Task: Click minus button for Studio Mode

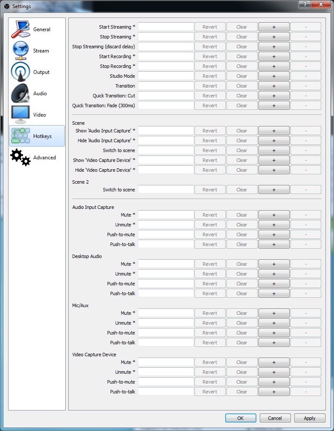Action: coord(306,76)
